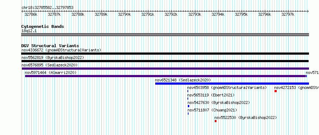Open nsv5562819 (ByrskaBishop2022) label
The width and height of the screenshot is (319, 135).
point(53,57)
